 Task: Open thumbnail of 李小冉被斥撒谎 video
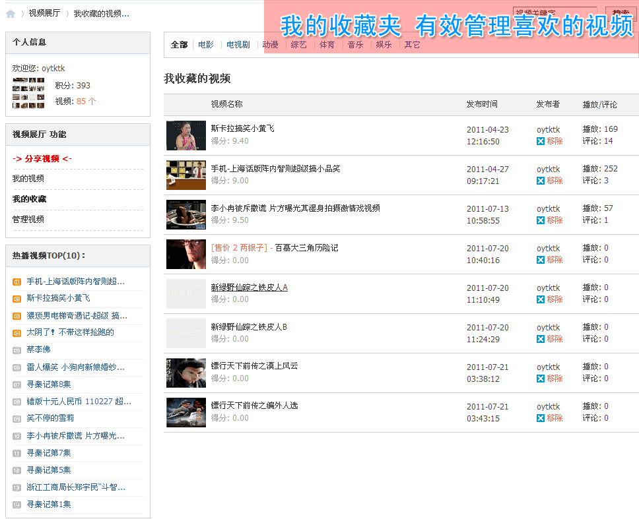[186, 214]
